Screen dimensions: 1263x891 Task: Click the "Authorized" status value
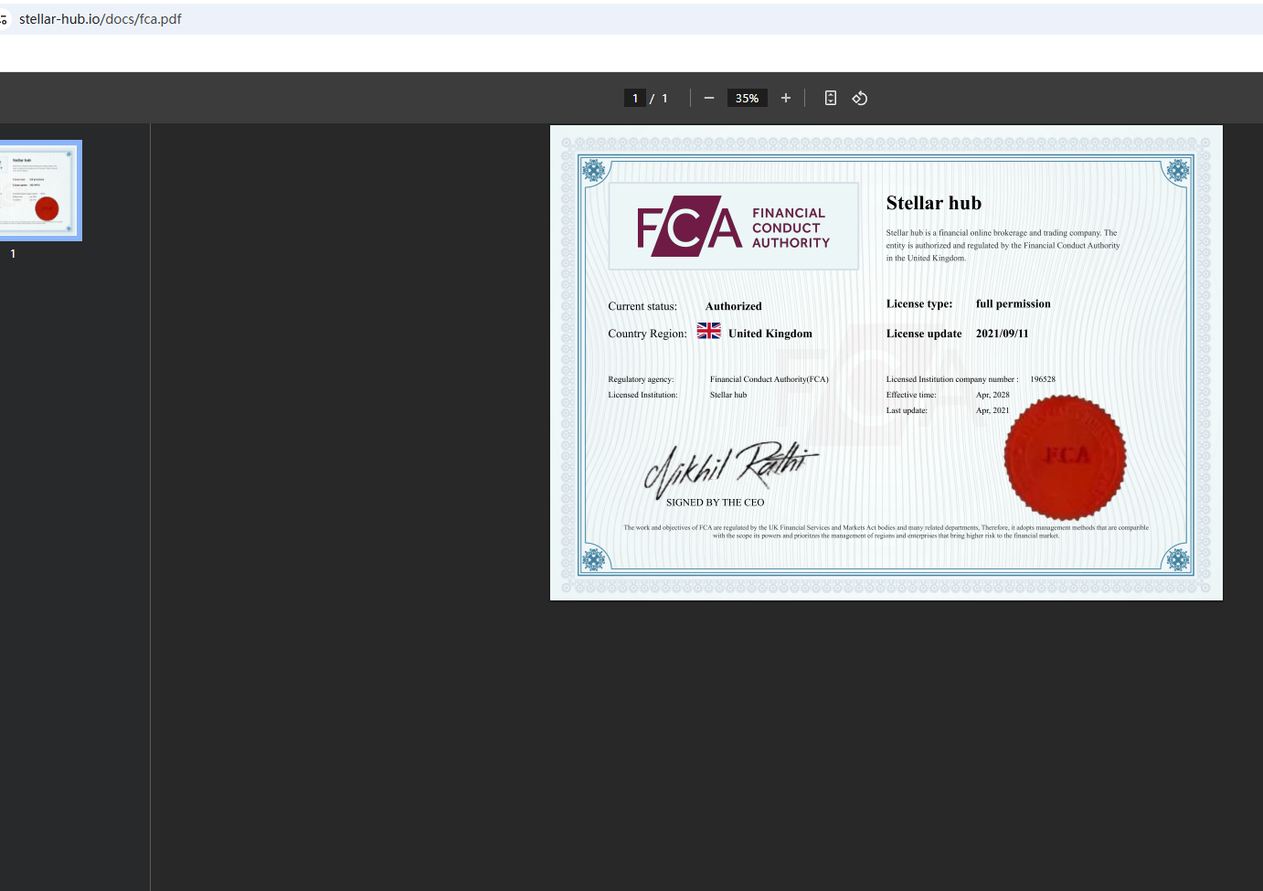734,306
